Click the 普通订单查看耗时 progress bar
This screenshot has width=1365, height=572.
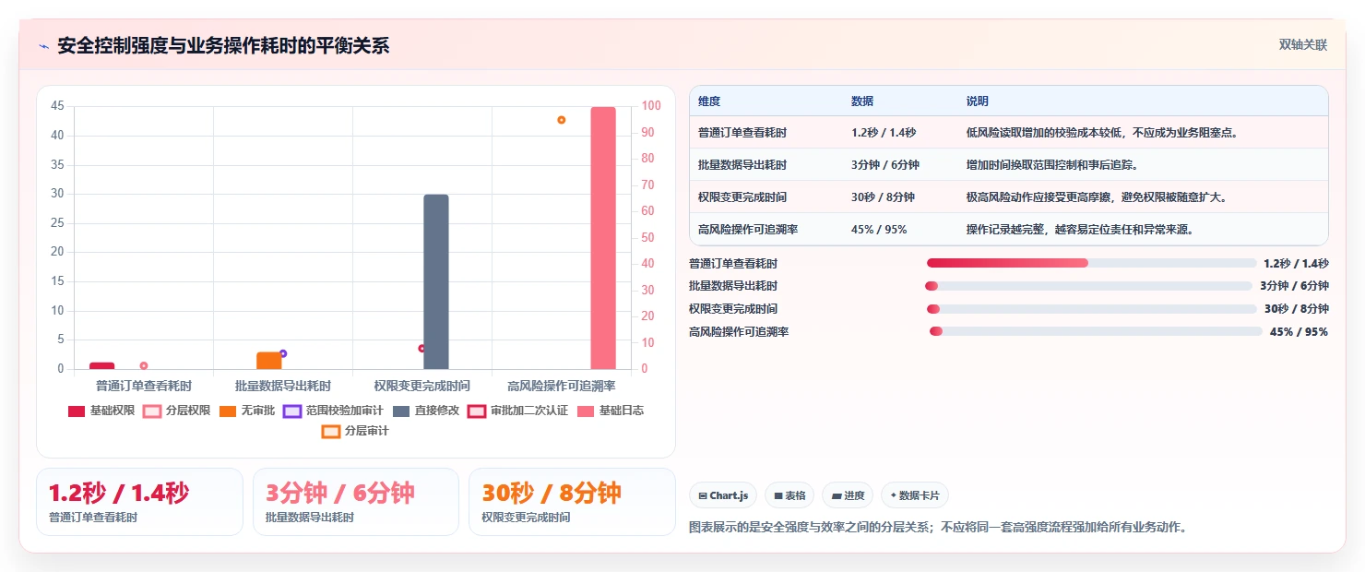[x=1092, y=263]
